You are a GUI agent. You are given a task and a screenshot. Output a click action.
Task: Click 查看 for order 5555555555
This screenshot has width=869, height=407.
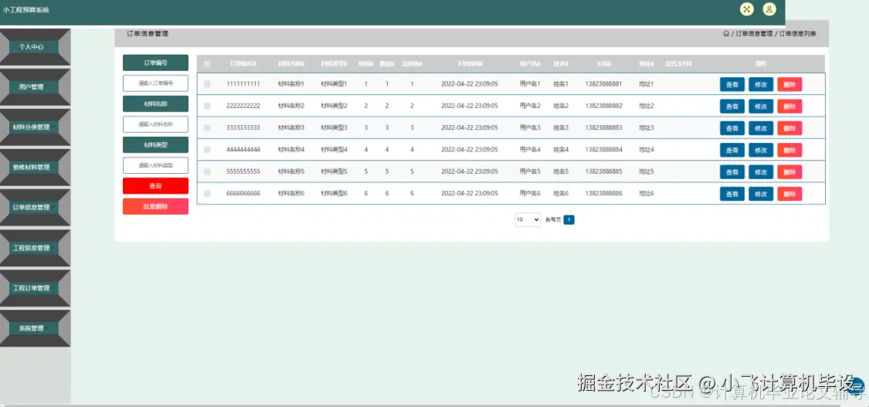(732, 172)
